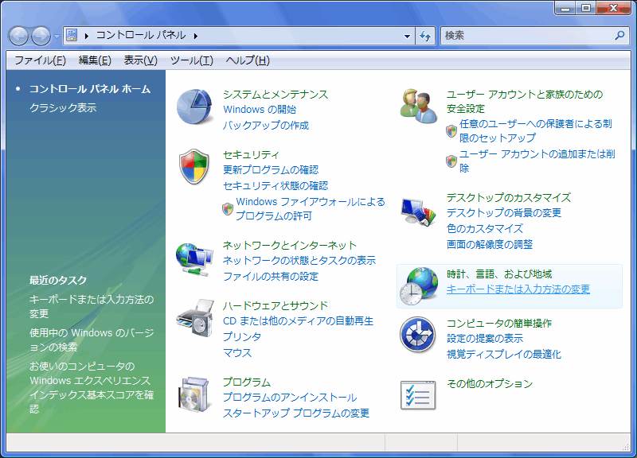Open the システムとメンテナンス heading
This screenshot has width=637, height=458.
(276, 94)
